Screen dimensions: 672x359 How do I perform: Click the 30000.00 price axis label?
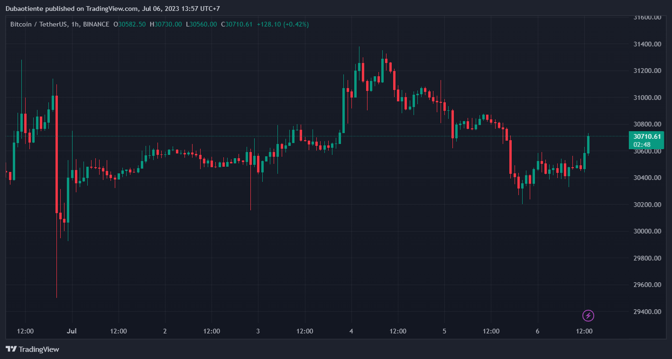coord(647,232)
